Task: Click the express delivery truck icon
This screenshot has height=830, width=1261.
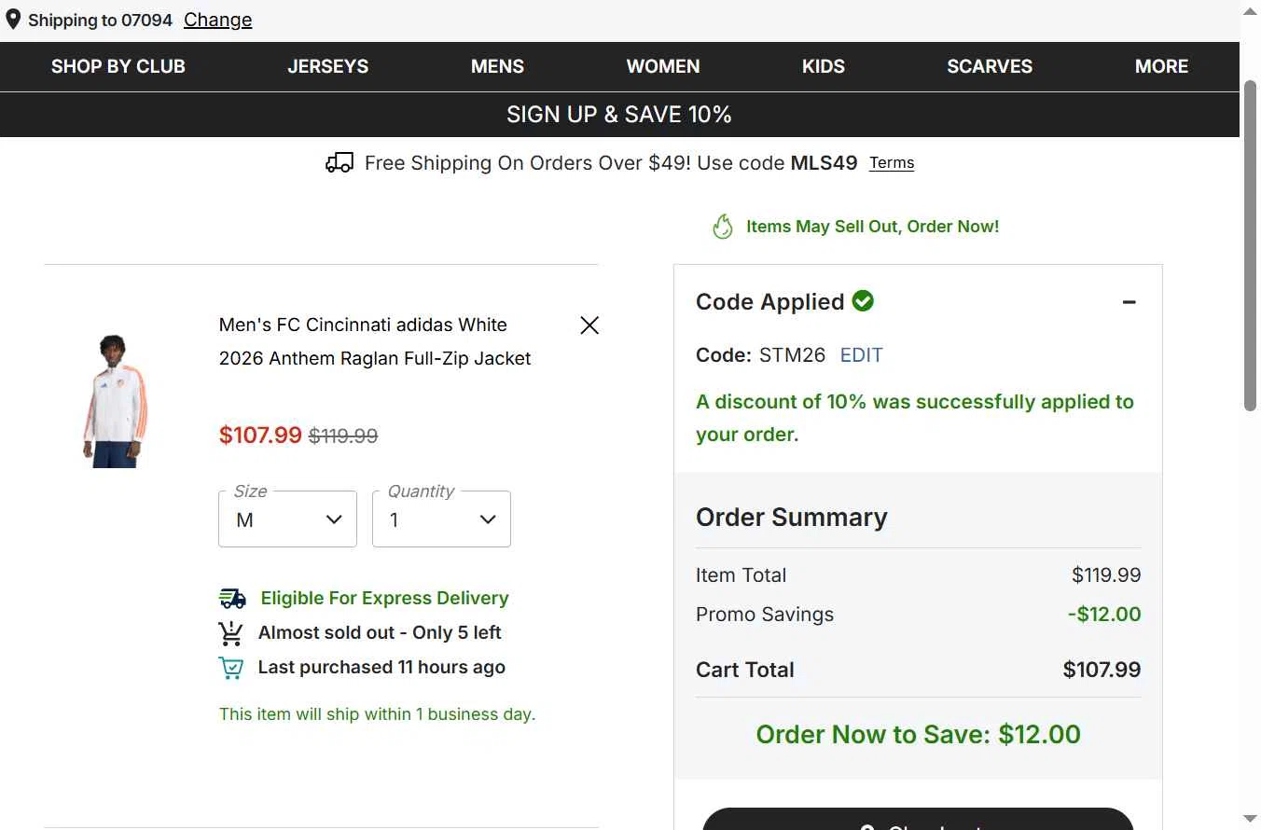Action: [232, 598]
